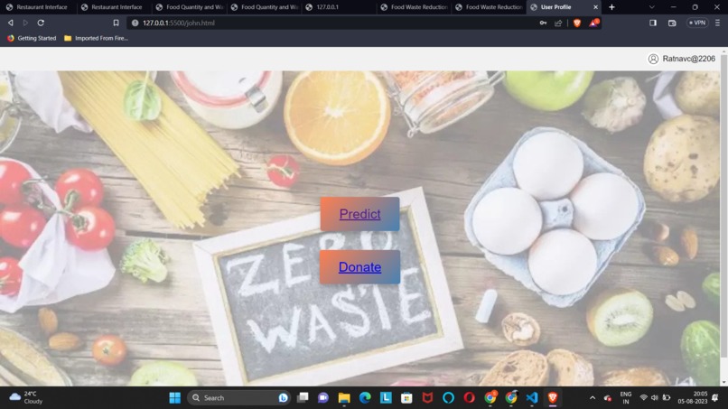Expand the hidden system tray icons chevron
728x409 pixels.
tap(593, 398)
